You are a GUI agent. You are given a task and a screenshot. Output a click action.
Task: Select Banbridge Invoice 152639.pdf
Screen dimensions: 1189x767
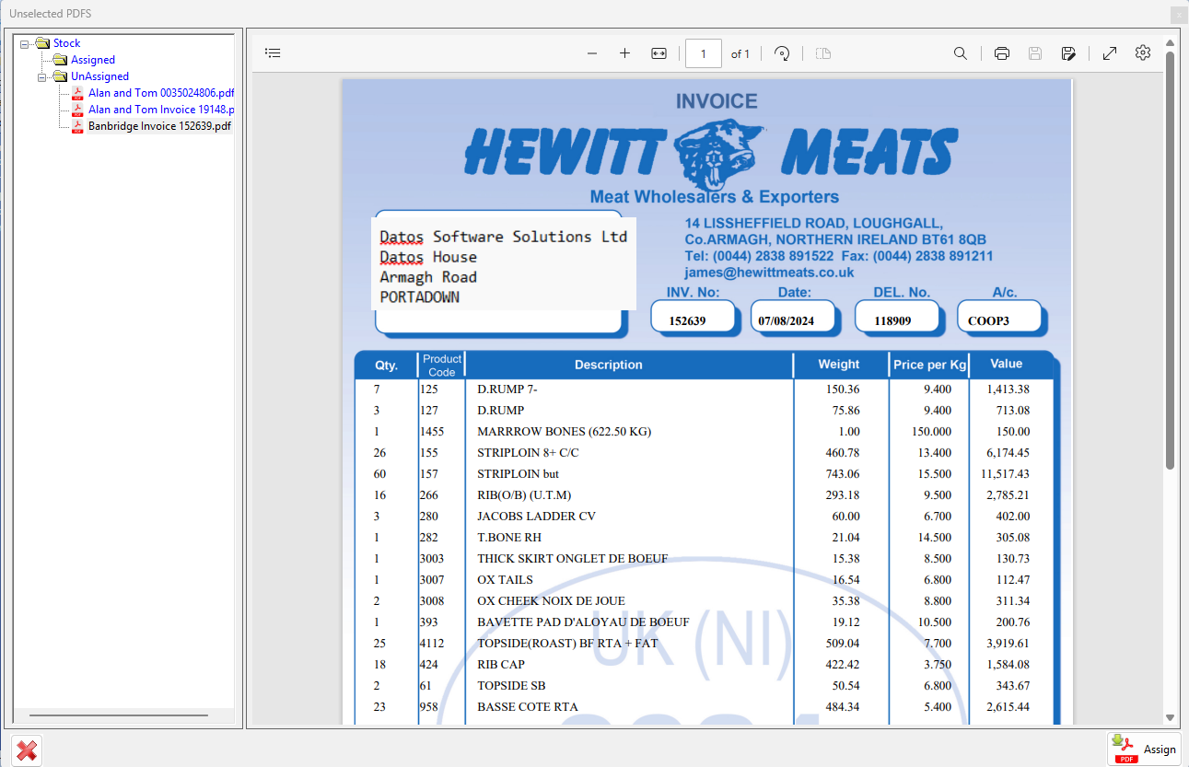[158, 126]
